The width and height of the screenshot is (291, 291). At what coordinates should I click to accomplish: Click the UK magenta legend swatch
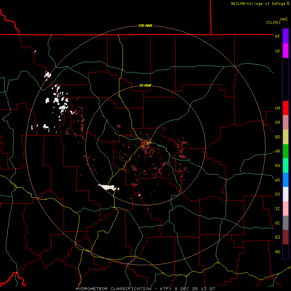click(286, 51)
